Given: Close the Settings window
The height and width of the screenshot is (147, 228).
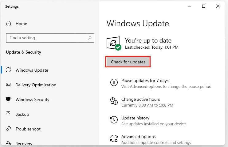Looking at the screenshot, I should pyautogui.click(x=218, y=6).
